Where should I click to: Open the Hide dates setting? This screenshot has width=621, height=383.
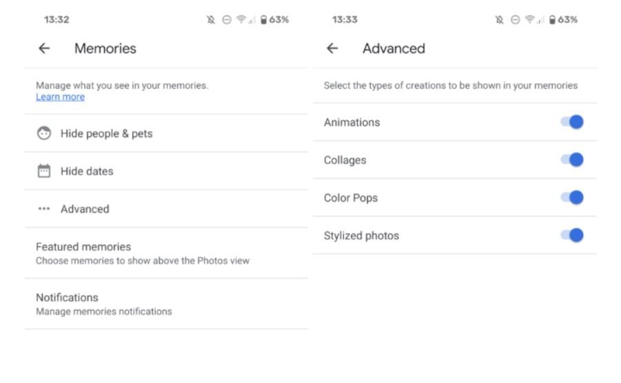(87, 172)
